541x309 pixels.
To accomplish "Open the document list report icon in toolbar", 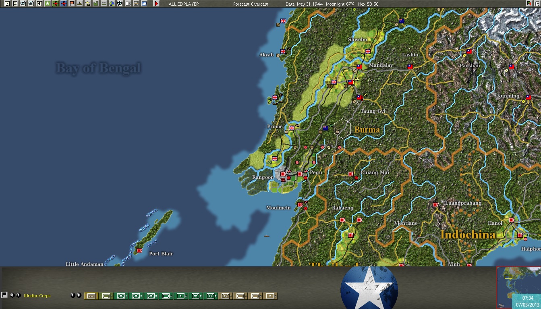I will (x=15, y=4).
